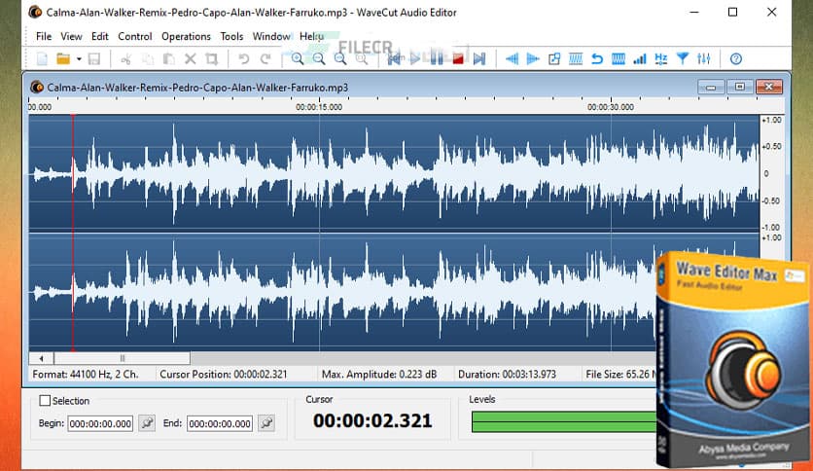The height and width of the screenshot is (471, 813).
Task: Play the audio
Action: 415,58
